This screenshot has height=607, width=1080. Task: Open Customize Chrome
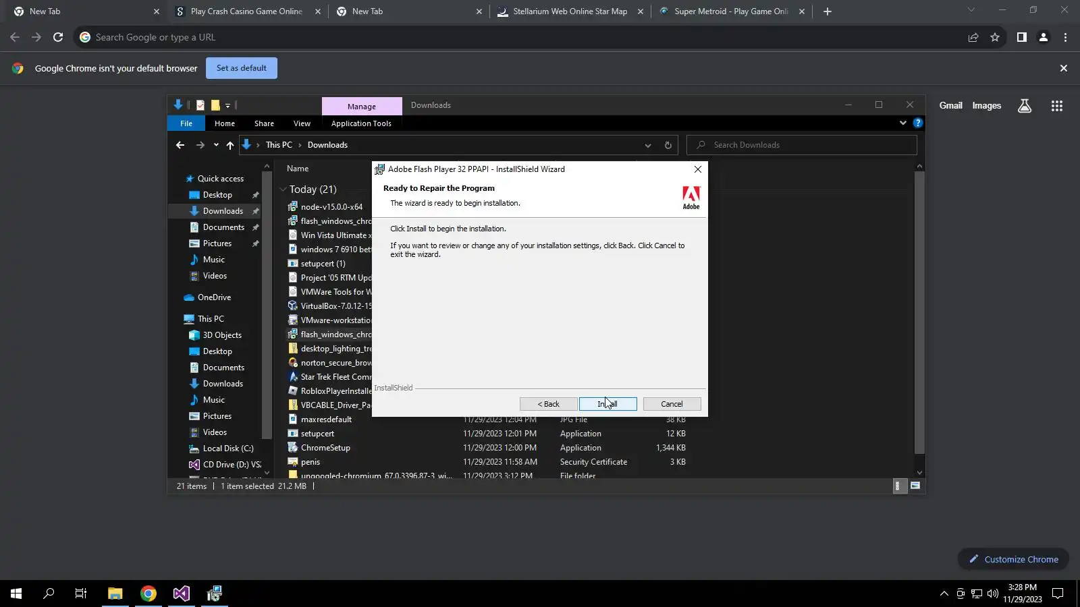click(1013, 559)
